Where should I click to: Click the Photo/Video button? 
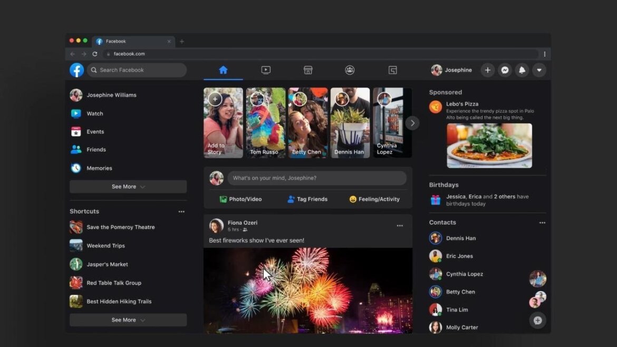click(x=240, y=199)
